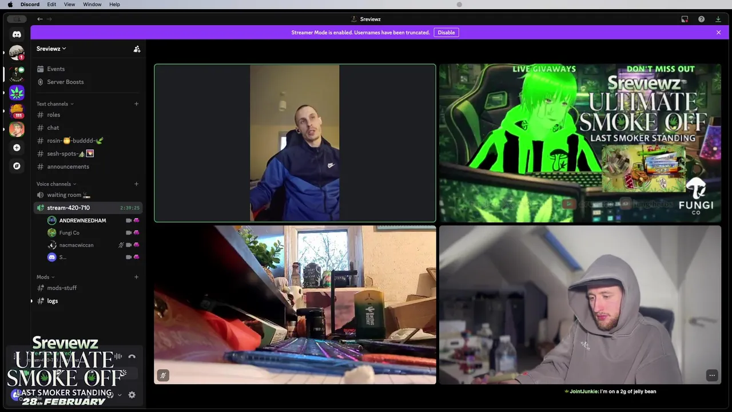Click the pop-out window icon in top bar
Screen dimensions: 732x412
pyautogui.click(x=685, y=19)
